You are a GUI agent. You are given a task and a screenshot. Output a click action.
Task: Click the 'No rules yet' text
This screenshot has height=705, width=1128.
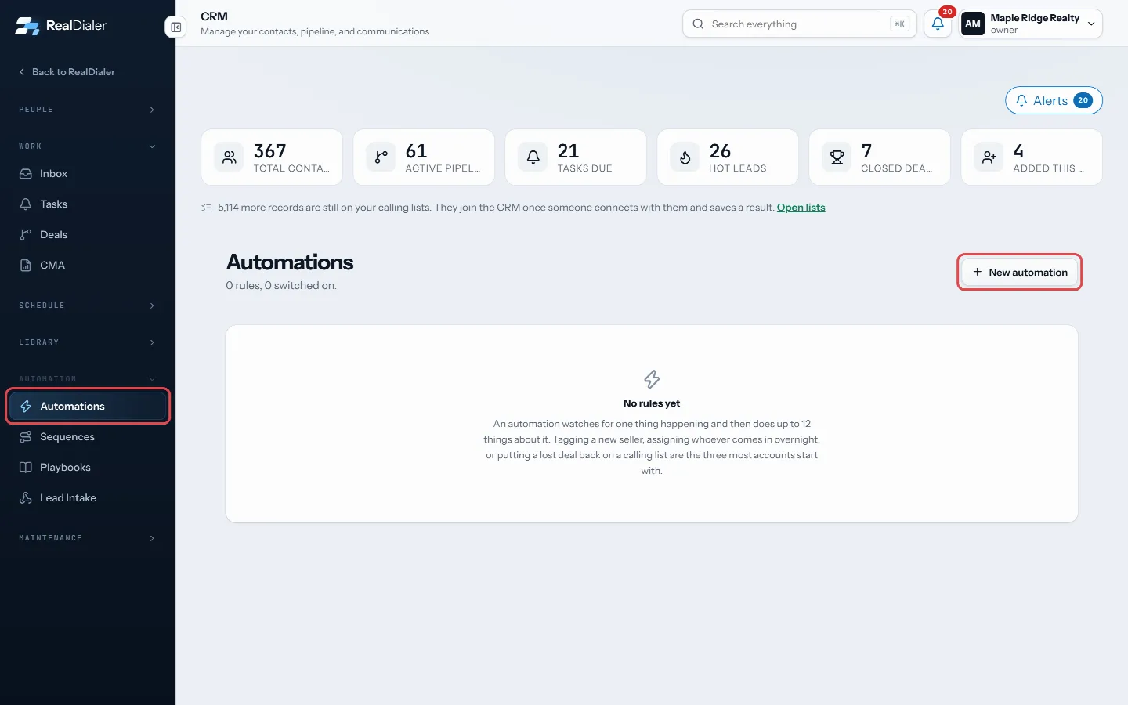(x=652, y=403)
